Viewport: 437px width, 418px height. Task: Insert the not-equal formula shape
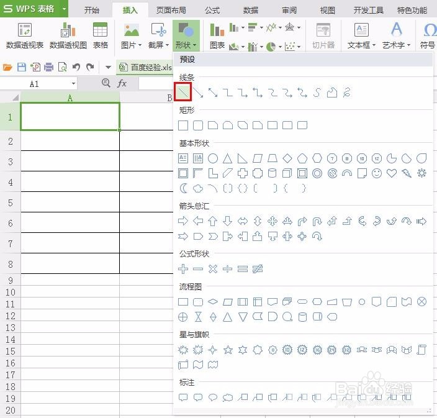click(258, 269)
